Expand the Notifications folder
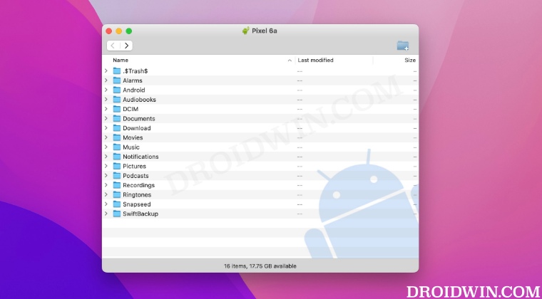 click(x=106, y=157)
